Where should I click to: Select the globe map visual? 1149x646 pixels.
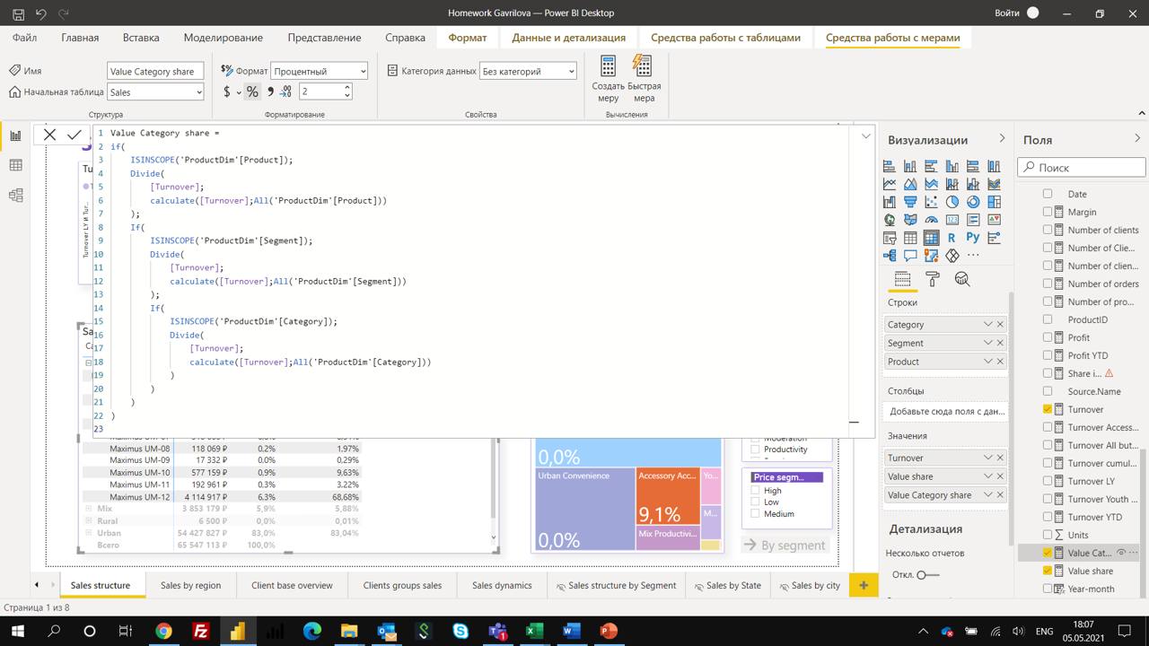click(889, 220)
